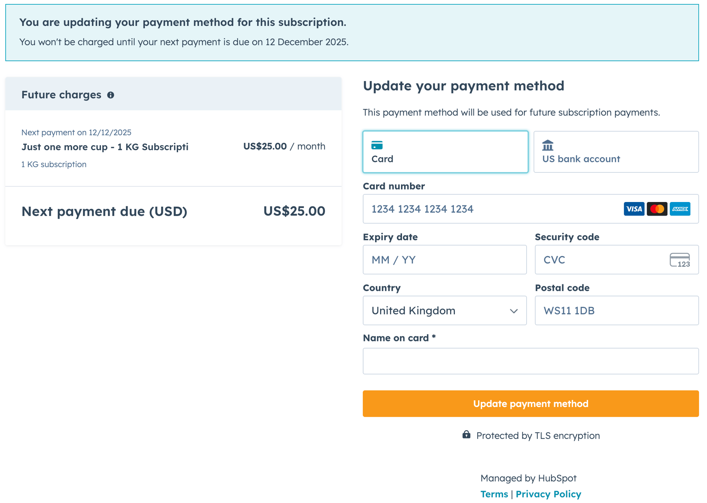The height and width of the screenshot is (503, 707).
Task: Open the Terms link
Action: click(494, 494)
